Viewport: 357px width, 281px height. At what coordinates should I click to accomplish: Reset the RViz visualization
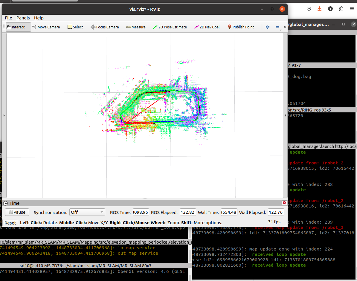coord(10,223)
